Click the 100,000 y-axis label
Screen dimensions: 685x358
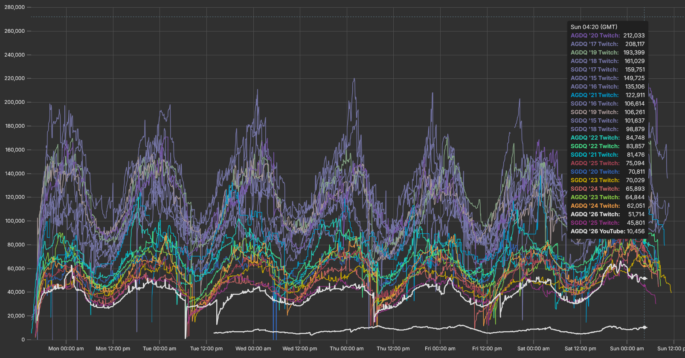(15, 221)
